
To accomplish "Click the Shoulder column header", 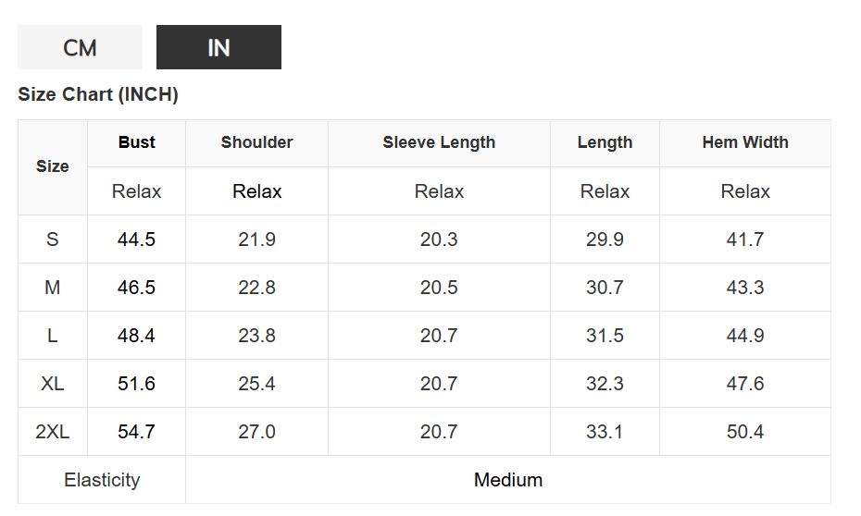I will click(x=256, y=142).
